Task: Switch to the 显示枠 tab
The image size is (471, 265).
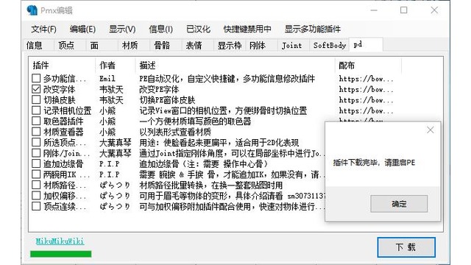Action: click(x=230, y=46)
